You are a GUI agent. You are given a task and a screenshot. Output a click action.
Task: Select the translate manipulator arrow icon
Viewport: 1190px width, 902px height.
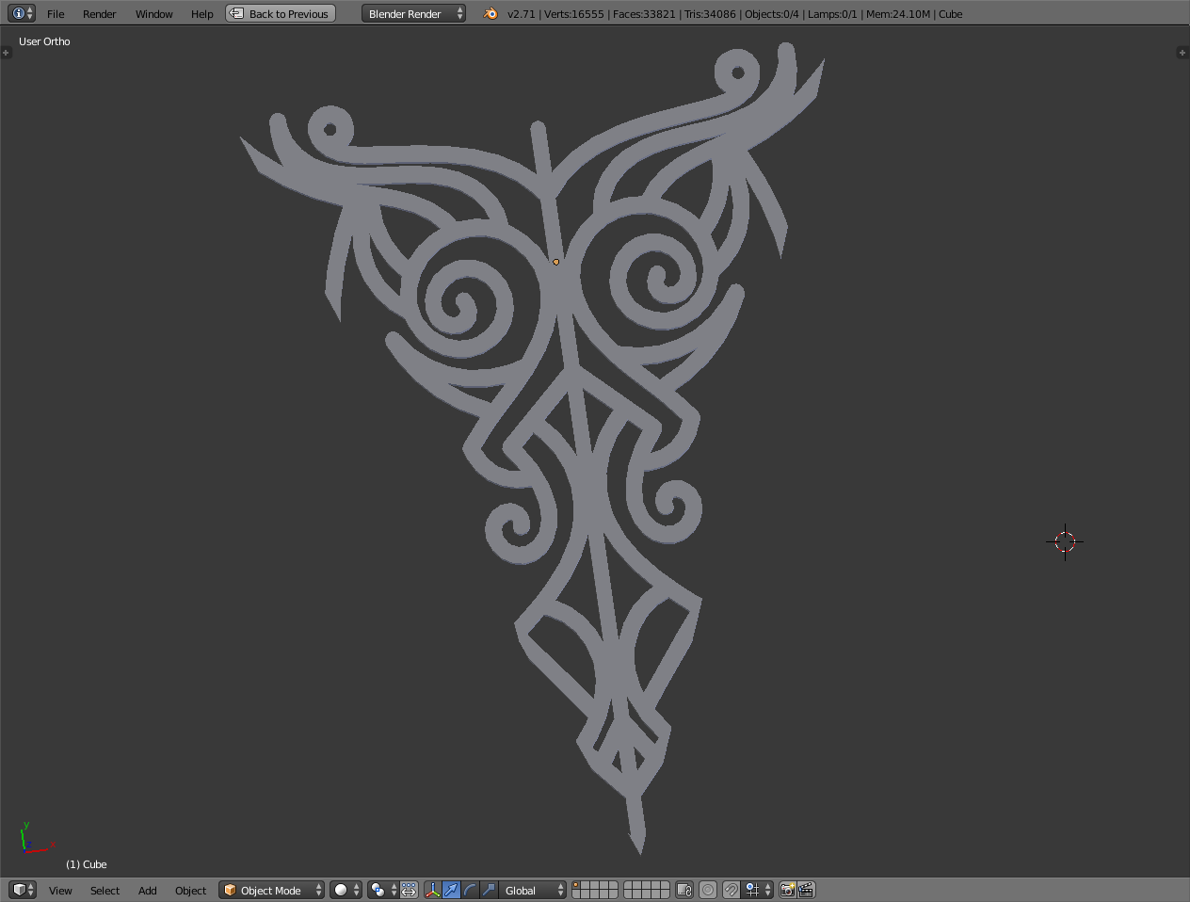[x=451, y=891]
